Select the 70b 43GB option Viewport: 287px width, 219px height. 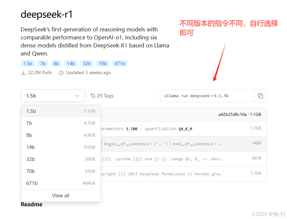[61, 171]
